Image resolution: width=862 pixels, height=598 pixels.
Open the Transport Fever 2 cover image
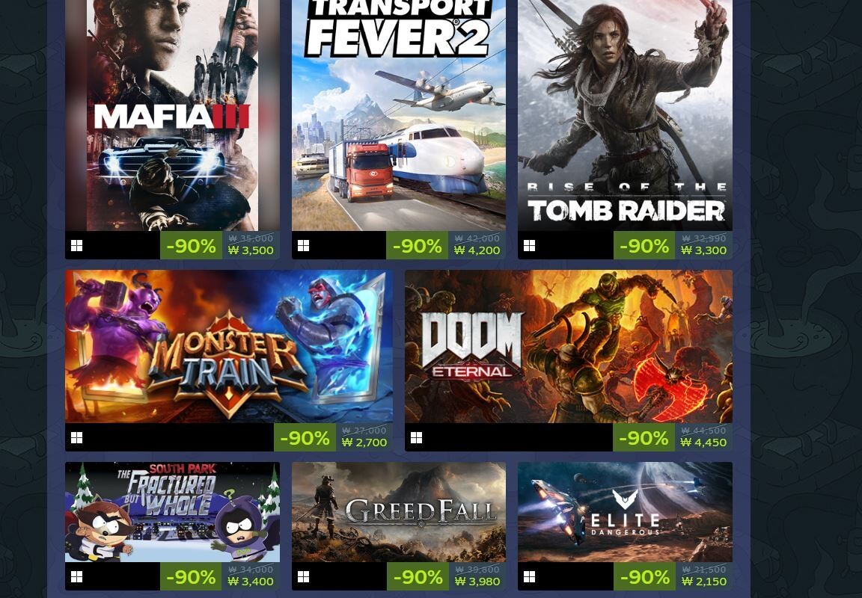pyautogui.click(x=399, y=115)
